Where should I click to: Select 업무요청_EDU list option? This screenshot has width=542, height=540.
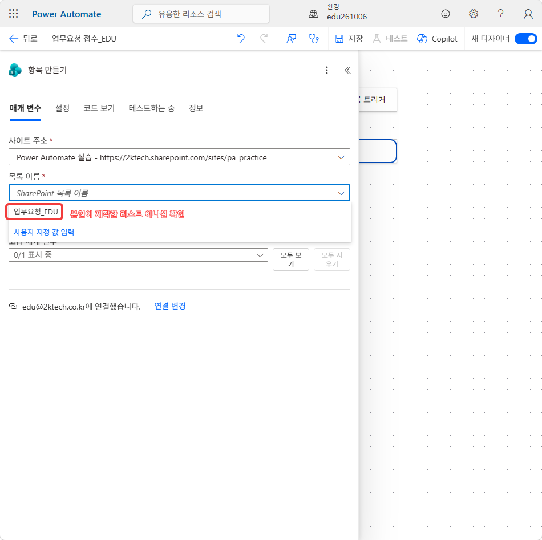point(35,212)
